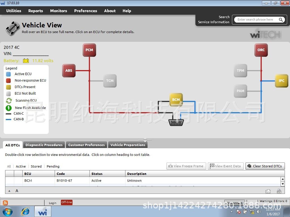Focus the search phrase input field

pyautogui.click(x=257, y=19)
